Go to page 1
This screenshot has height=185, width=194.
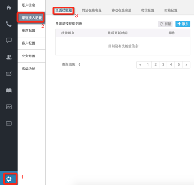[x=148, y=65]
